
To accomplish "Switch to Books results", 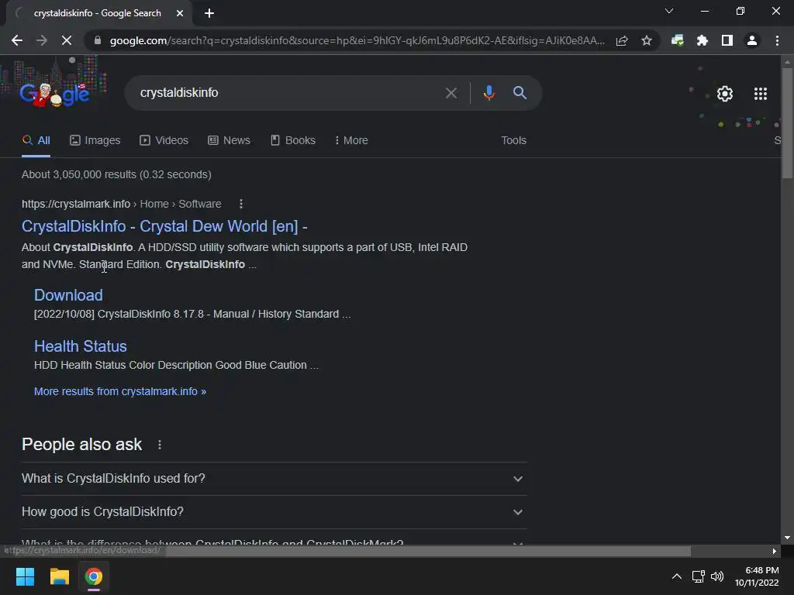I will click(293, 141).
